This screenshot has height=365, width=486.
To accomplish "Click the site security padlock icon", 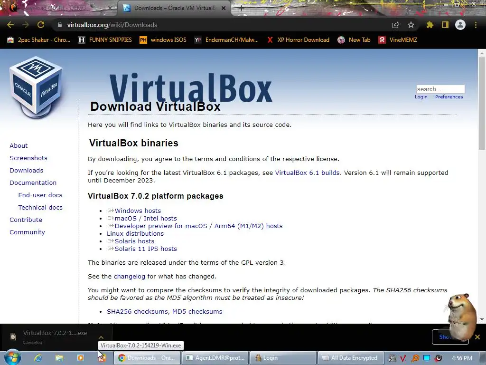I will coord(60,25).
